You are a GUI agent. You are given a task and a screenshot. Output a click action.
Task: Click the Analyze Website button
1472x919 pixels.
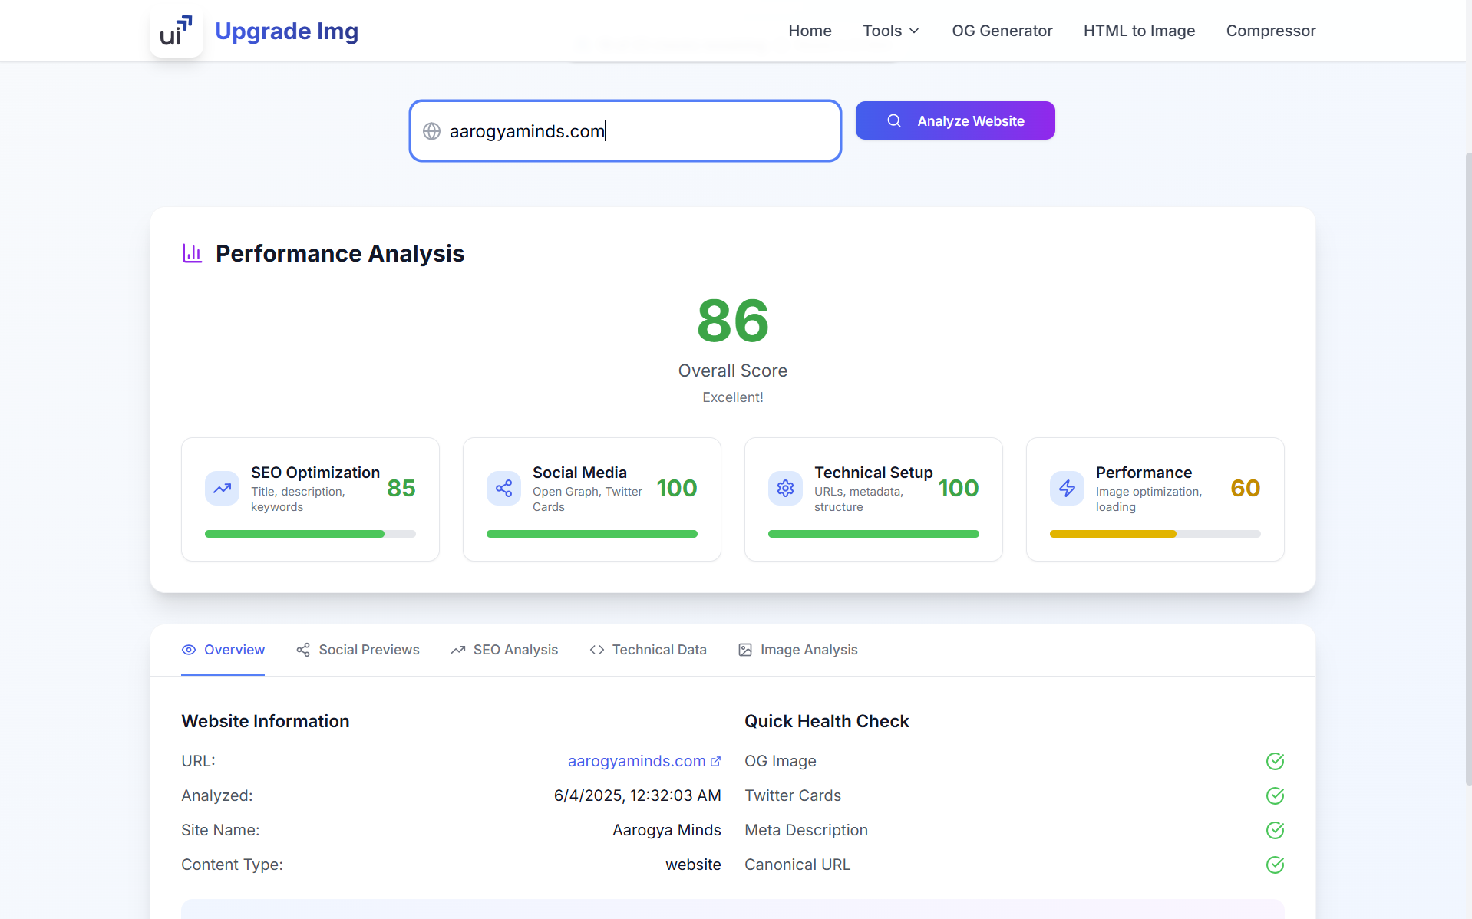[955, 120]
